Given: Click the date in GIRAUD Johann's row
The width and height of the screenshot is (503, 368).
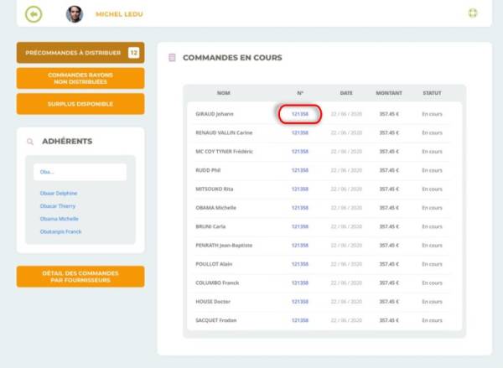Looking at the screenshot, I should tap(346, 114).
